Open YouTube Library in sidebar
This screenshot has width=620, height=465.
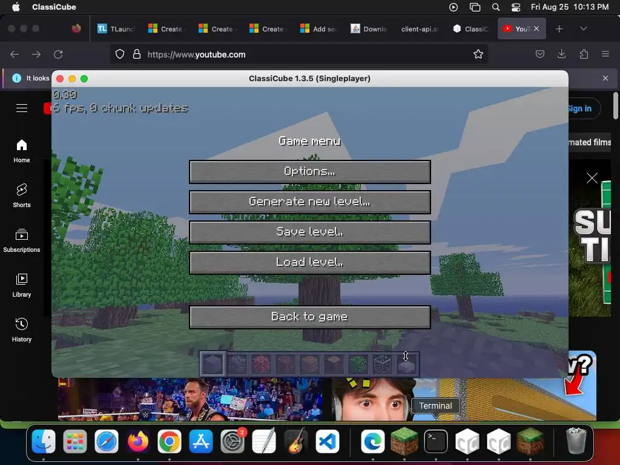[x=22, y=286]
